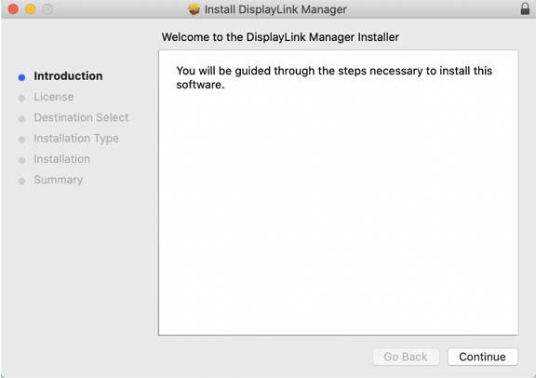This screenshot has height=378, width=536.
Task: Click the License step bullet dot
Action: point(21,98)
